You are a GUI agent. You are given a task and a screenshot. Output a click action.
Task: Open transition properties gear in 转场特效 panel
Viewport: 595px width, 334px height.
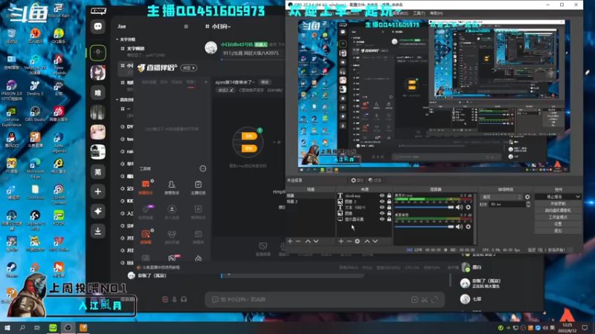[x=527, y=197]
